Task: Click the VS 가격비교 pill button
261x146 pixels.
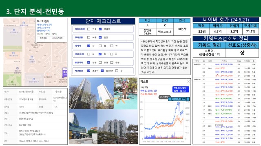Action: coord(164,97)
